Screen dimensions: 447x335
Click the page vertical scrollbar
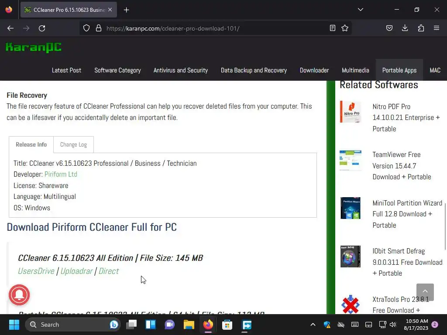445,226
